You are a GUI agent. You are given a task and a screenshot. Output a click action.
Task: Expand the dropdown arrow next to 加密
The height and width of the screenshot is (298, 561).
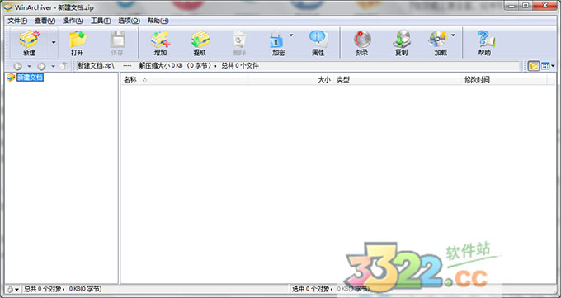291,35
